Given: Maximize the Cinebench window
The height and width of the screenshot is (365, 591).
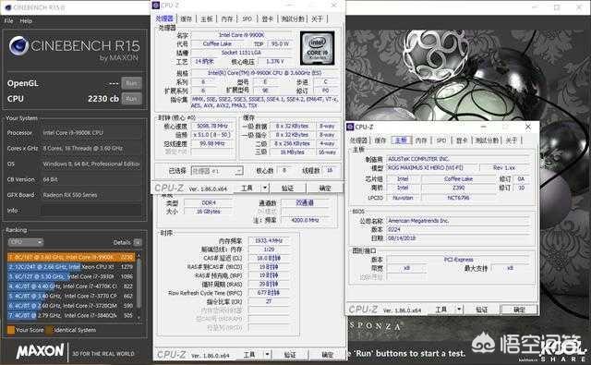Looking at the screenshot, I should [557, 7].
